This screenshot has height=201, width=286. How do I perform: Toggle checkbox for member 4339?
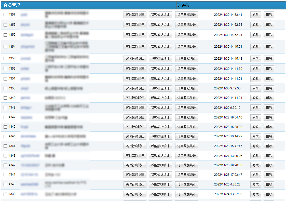(5, 194)
